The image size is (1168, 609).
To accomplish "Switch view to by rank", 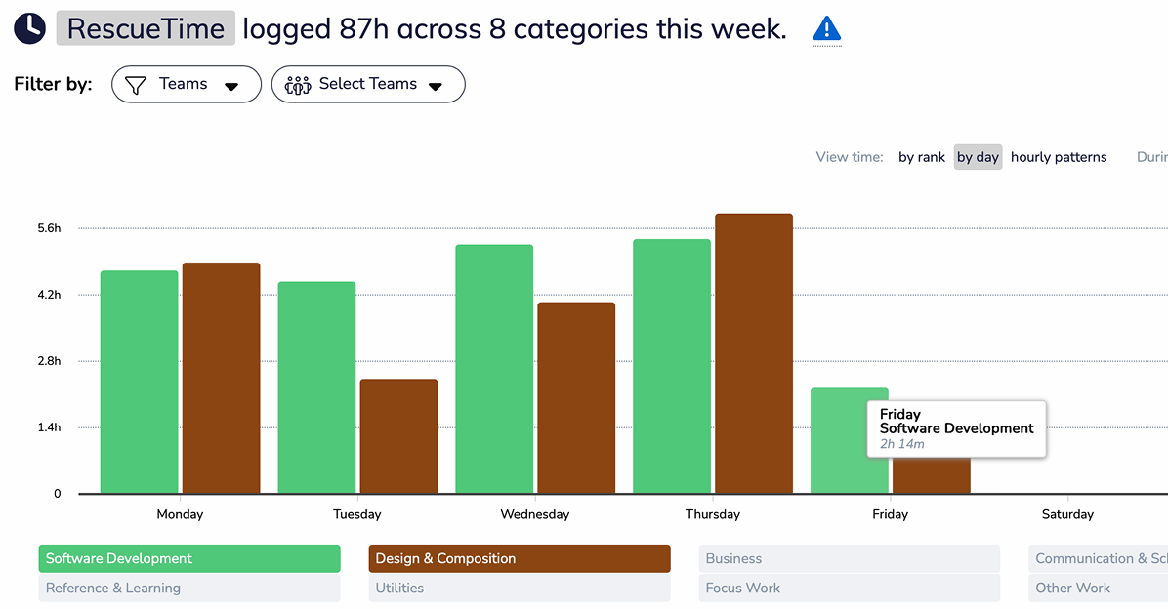I will 922,157.
